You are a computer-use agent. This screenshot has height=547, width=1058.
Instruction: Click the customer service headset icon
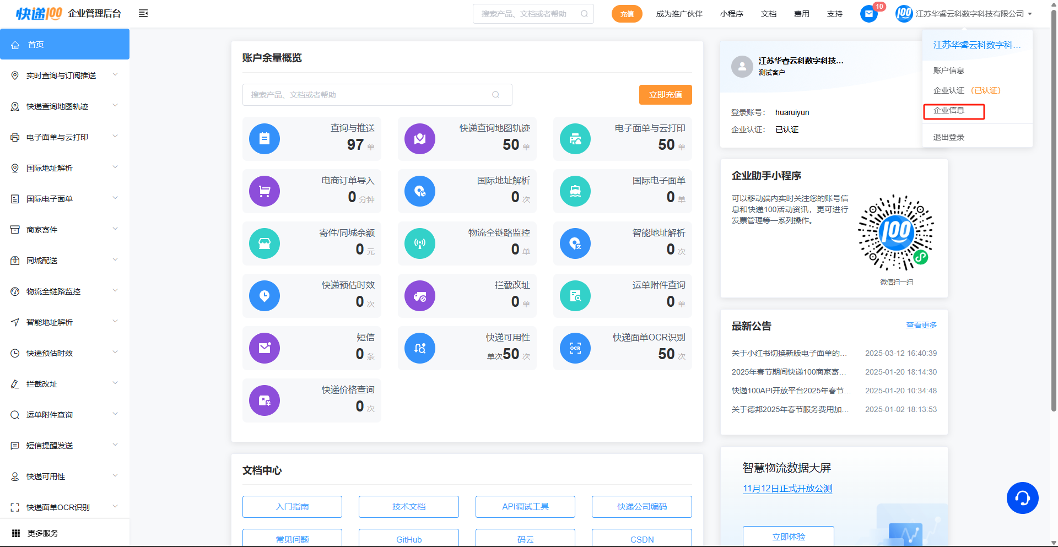(1022, 498)
